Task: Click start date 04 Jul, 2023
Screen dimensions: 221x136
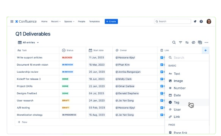Action: pos(96,93)
